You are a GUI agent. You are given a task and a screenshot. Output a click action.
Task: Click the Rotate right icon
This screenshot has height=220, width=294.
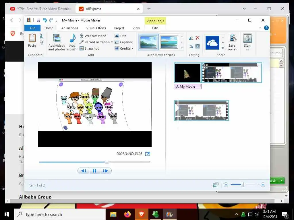(x=191, y=46)
